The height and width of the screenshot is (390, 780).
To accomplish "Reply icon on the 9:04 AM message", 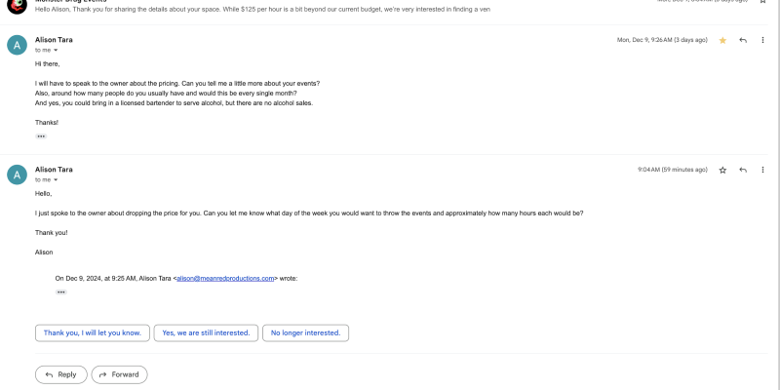I will tap(743, 170).
